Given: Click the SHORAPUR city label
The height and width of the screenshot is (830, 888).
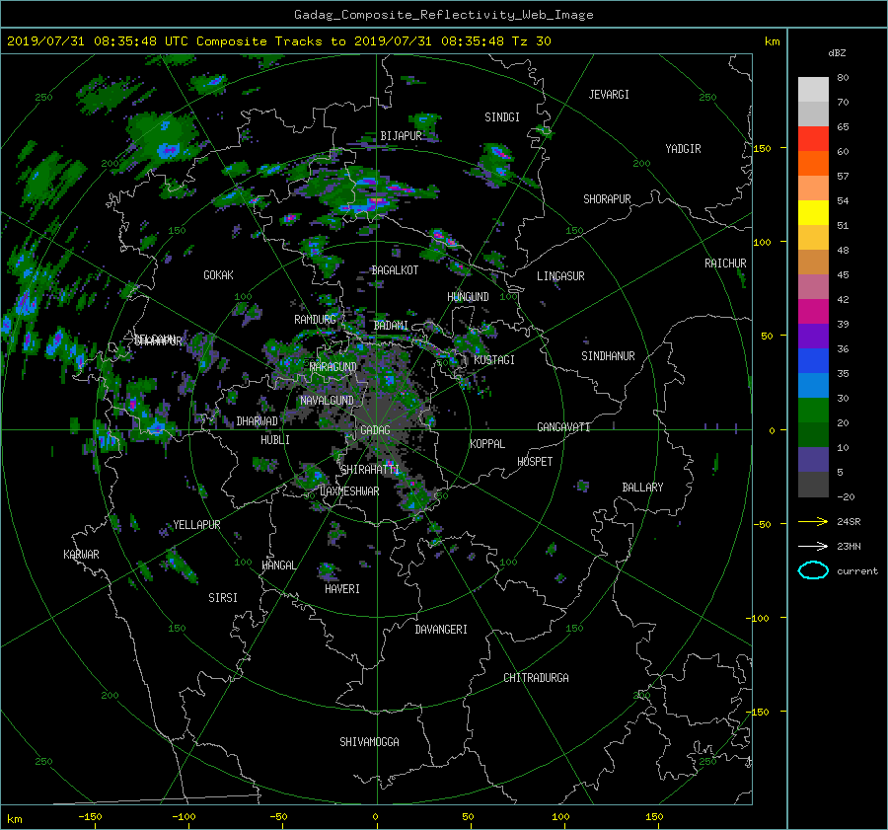Looking at the screenshot, I should coord(607,199).
